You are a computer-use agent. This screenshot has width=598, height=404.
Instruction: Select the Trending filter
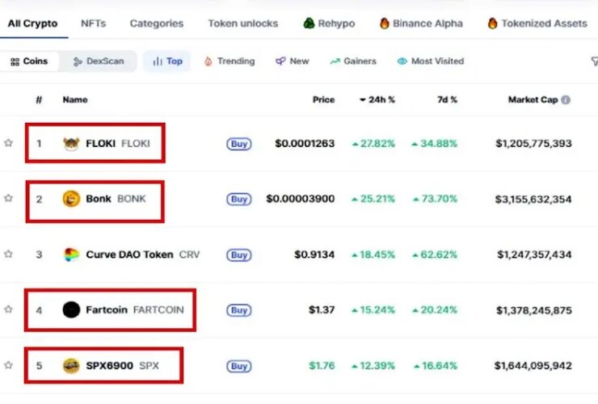(x=230, y=61)
